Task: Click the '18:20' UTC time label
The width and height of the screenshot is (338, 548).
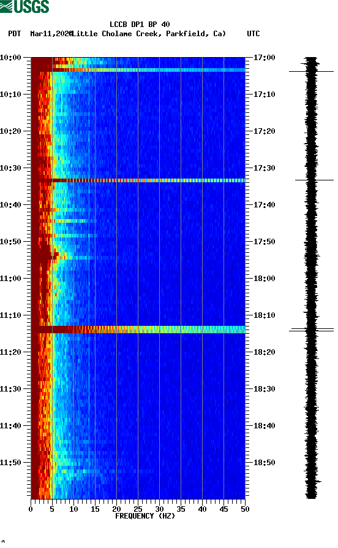Action: point(265,352)
